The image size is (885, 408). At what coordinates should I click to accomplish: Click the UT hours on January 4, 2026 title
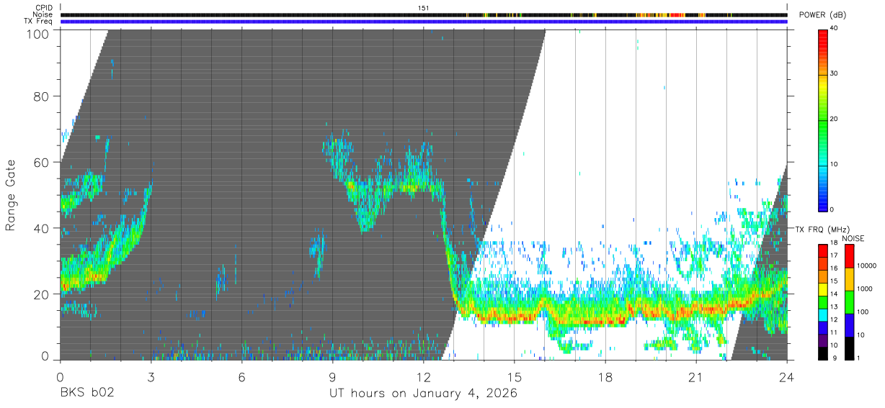coord(423,394)
